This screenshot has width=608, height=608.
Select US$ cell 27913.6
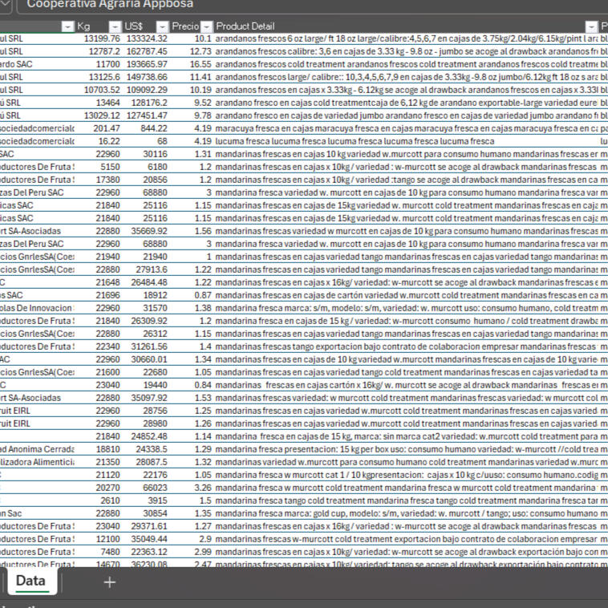click(145, 270)
